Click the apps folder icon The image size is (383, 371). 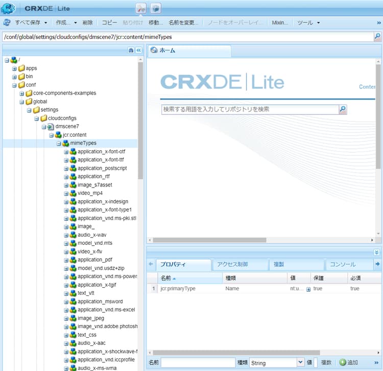point(22,68)
